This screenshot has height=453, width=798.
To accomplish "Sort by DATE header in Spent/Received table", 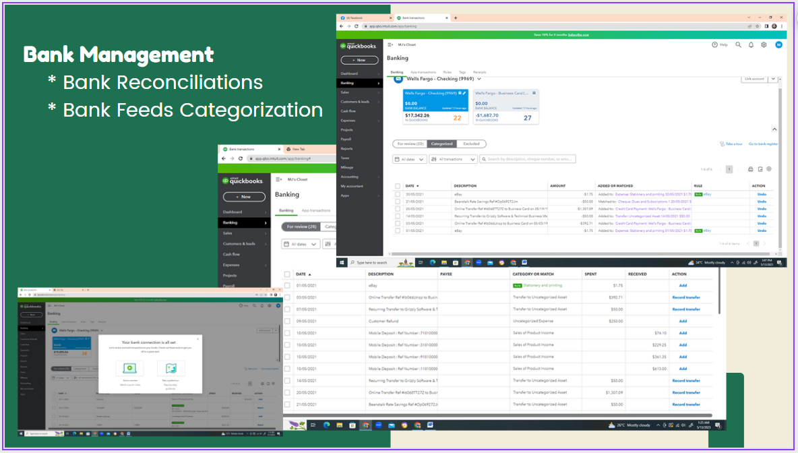I will 303,274.
